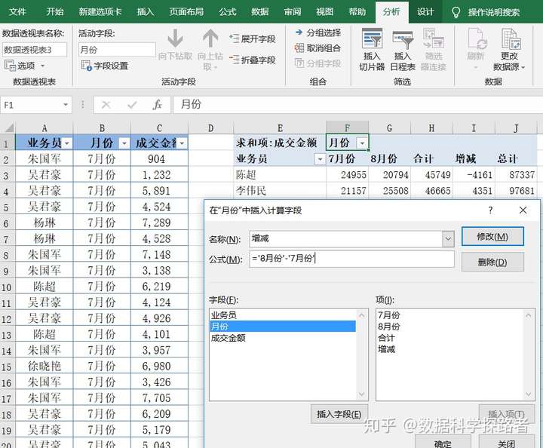Click the 公式 formula input field
The image size is (543, 448).
[x=351, y=258]
